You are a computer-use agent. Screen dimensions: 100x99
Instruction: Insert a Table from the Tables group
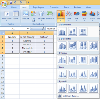click(16, 15)
